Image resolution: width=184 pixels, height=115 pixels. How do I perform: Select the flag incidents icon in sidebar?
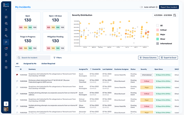tap(6, 42)
